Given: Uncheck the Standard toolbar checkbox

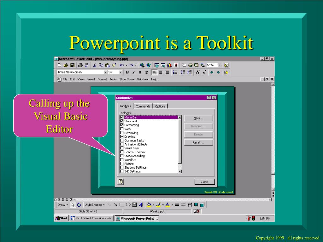Looking at the screenshot, I should pyautogui.click(x=122, y=121).
